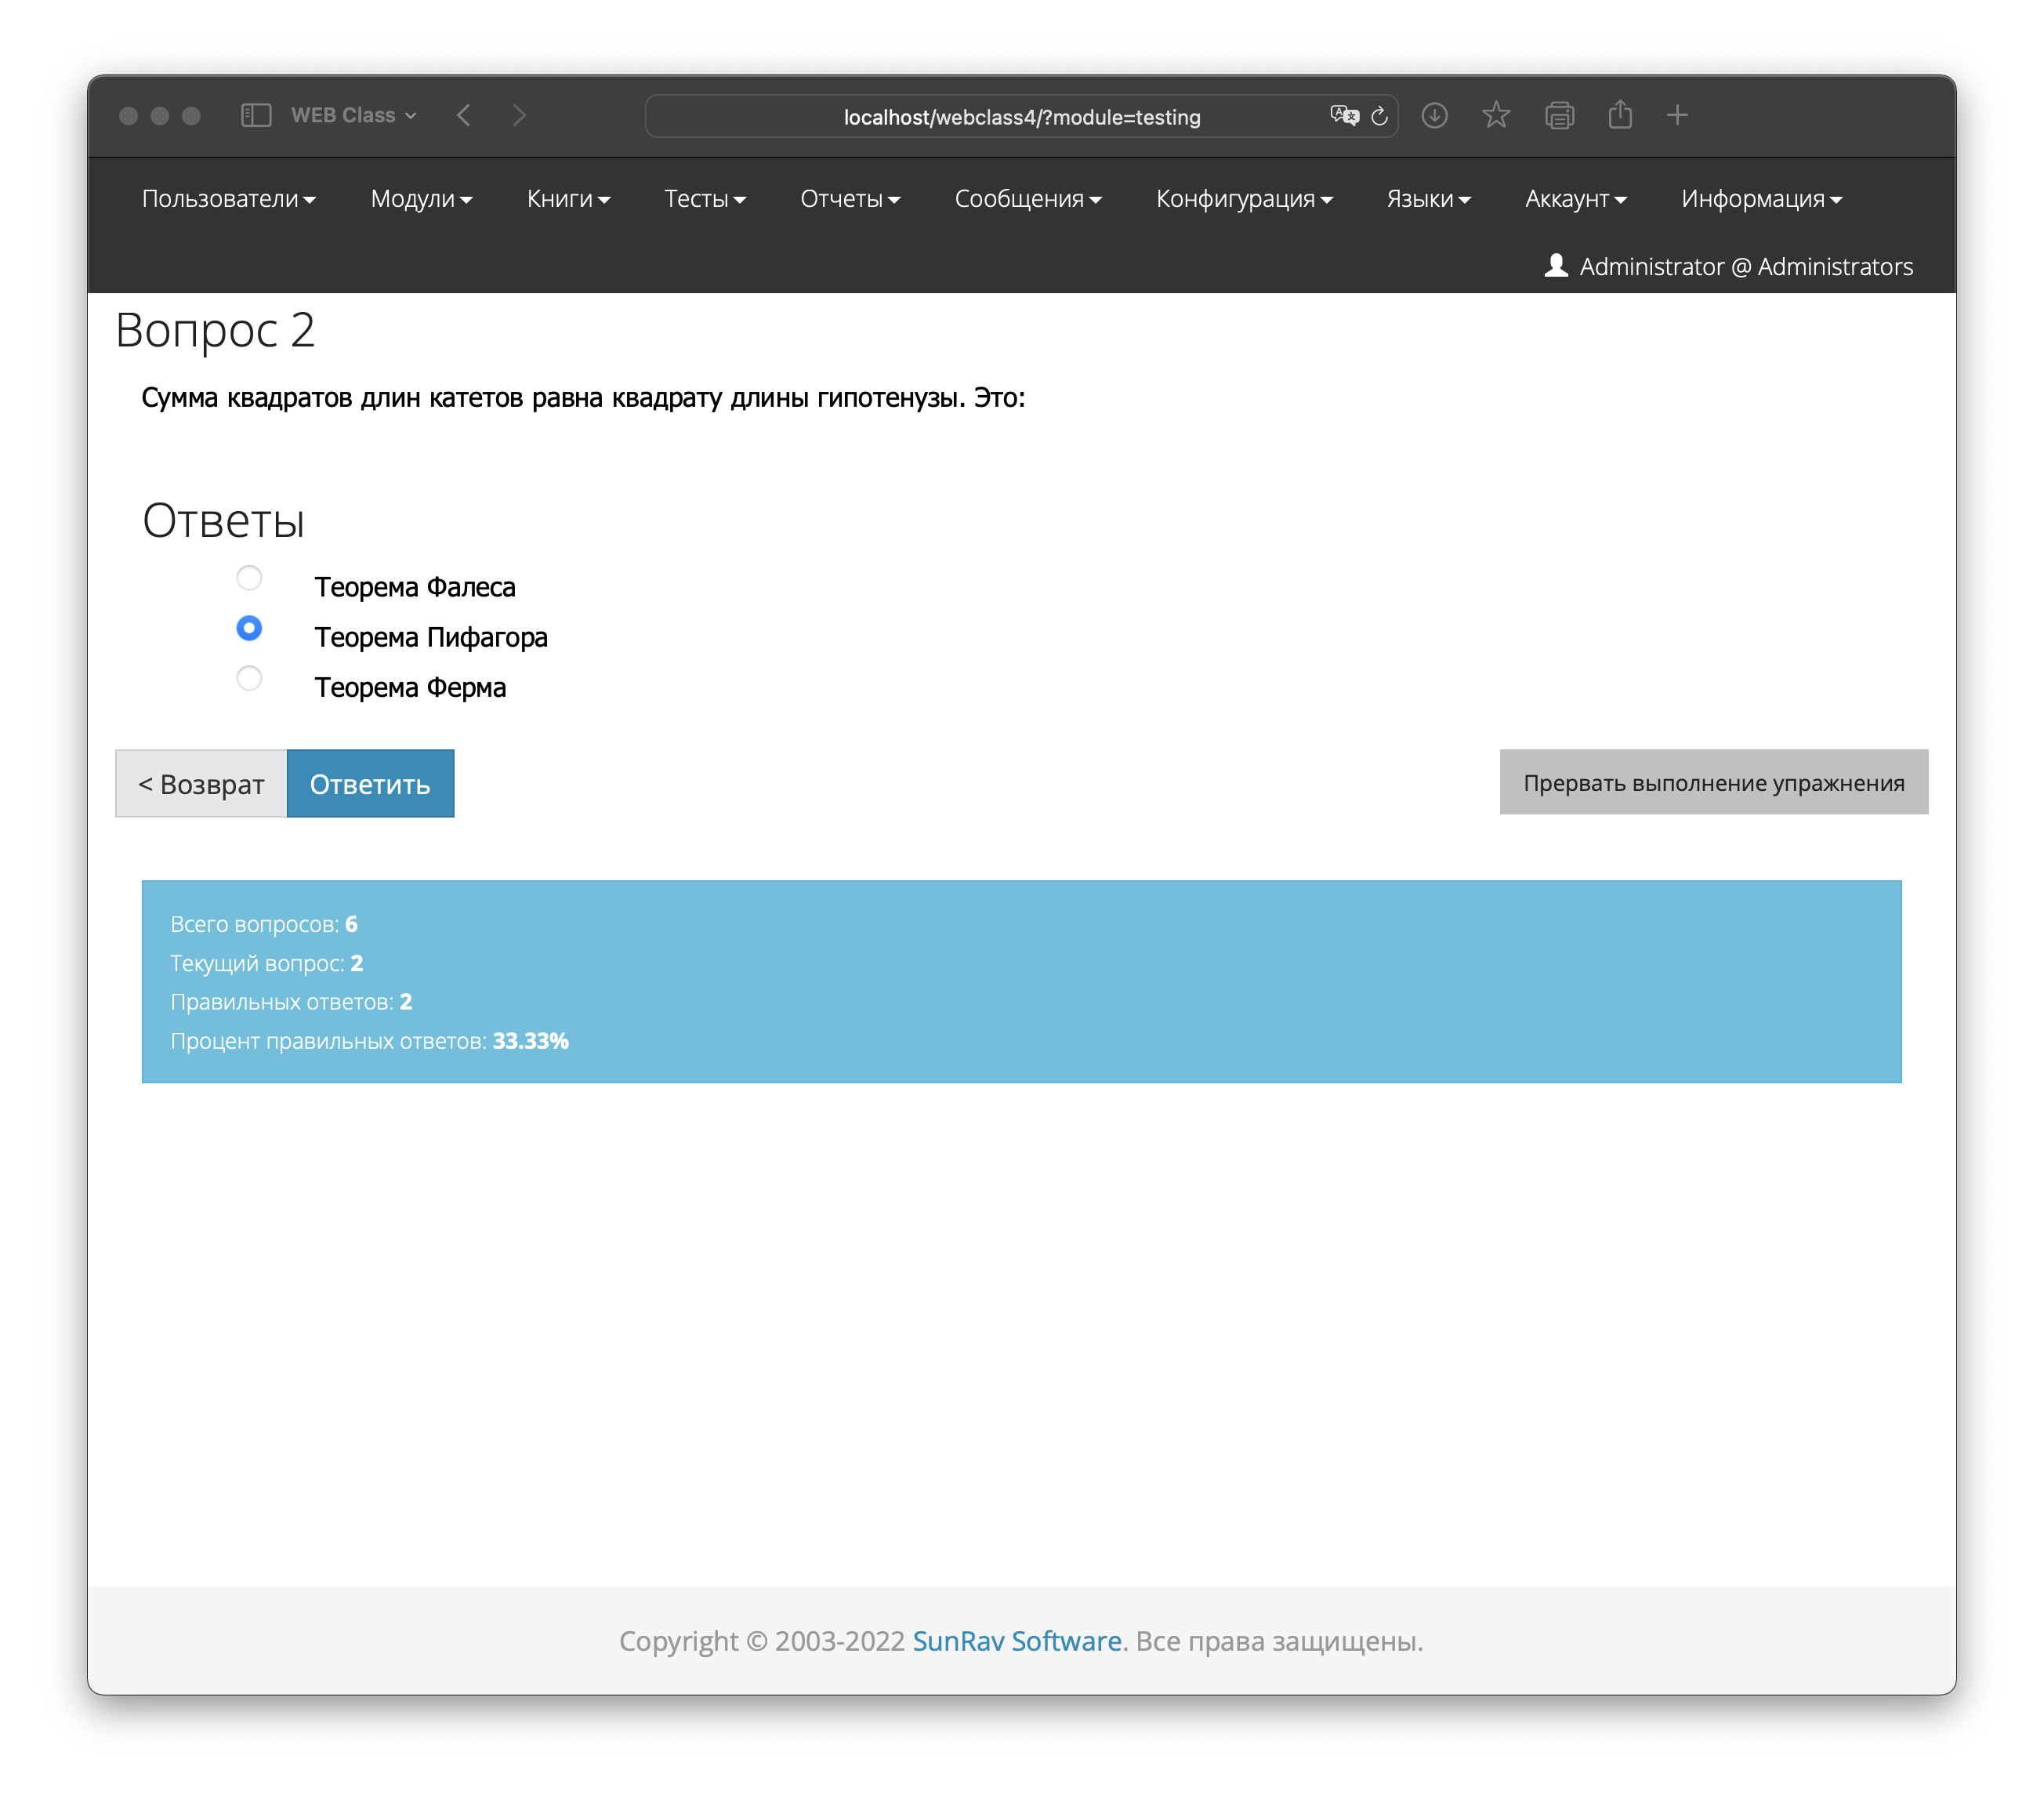2044x1795 pixels.
Task: Click the Теорема Пифагора answer label
Action: pyautogui.click(x=431, y=637)
